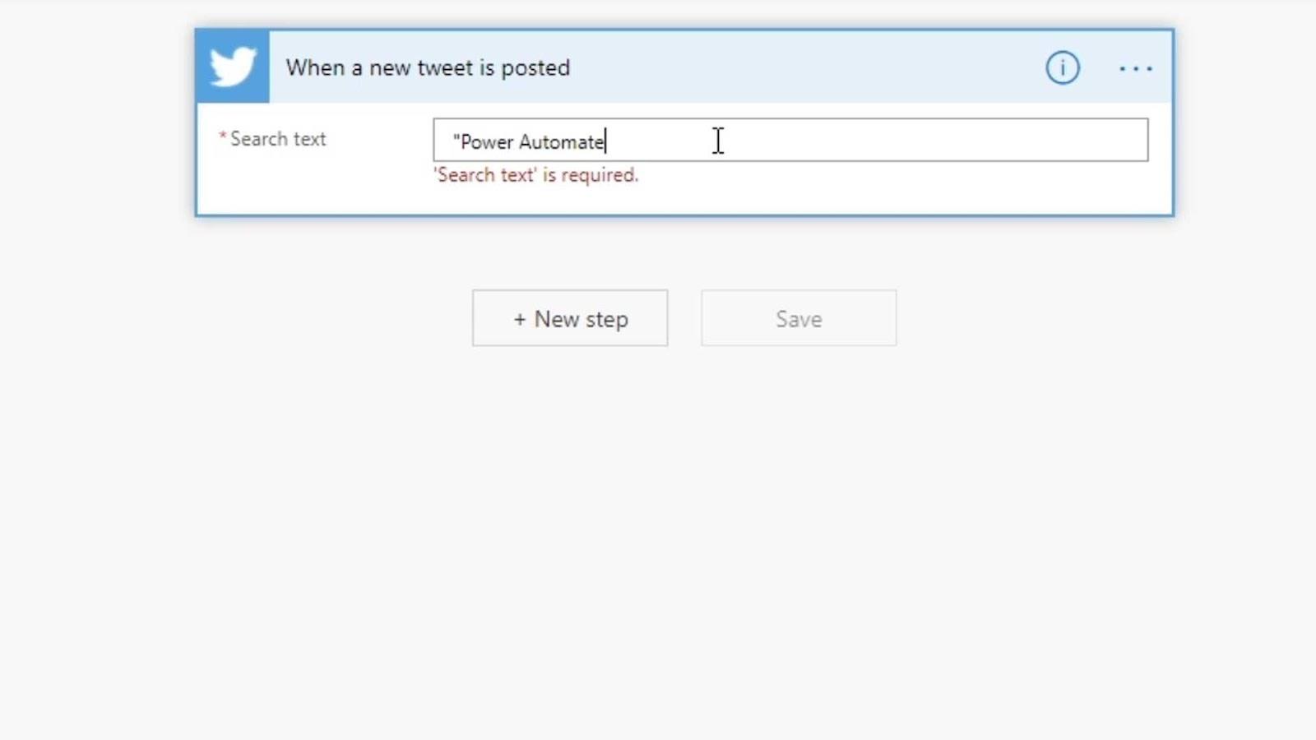
Task: Open the trigger info circle icon
Action: 1062,67
